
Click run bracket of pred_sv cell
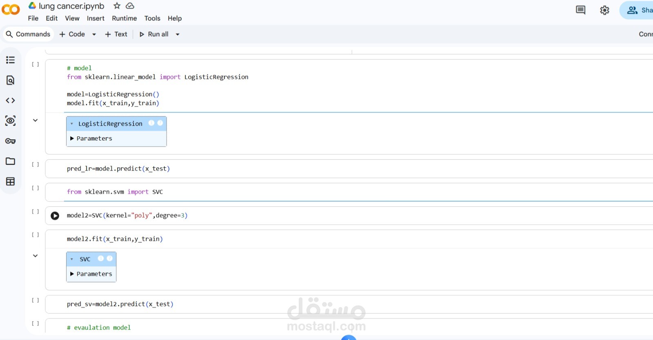(36, 301)
